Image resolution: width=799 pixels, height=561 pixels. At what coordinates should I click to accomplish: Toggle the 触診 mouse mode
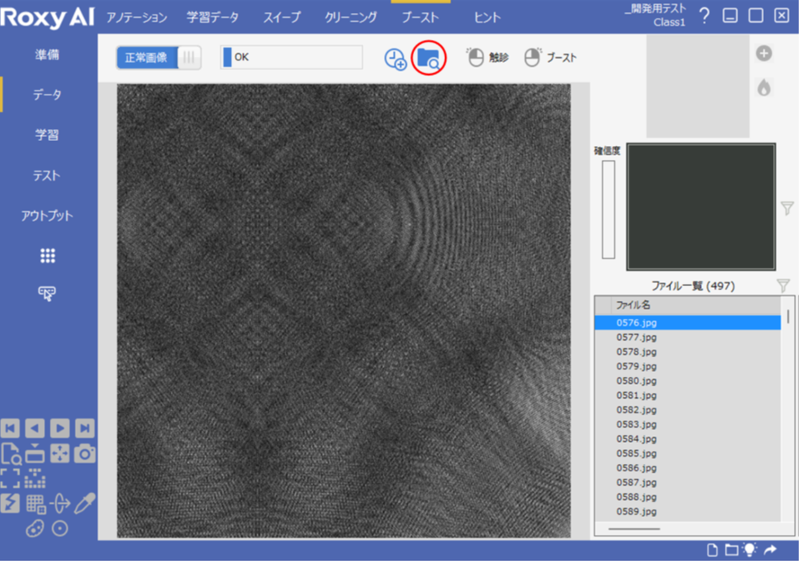coord(487,58)
